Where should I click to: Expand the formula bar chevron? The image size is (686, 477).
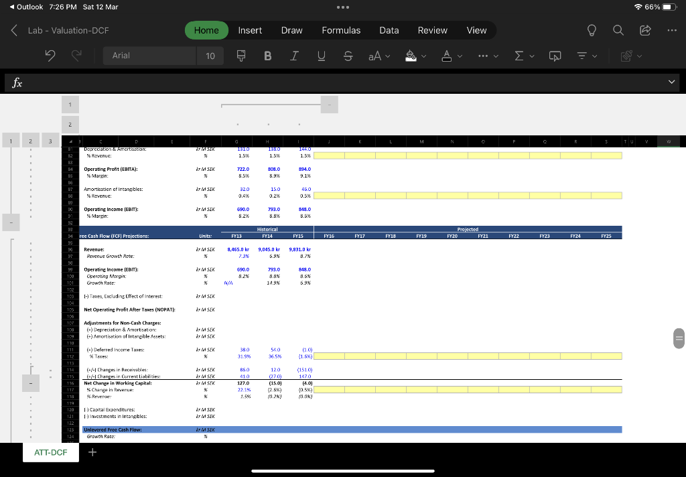coord(671,82)
